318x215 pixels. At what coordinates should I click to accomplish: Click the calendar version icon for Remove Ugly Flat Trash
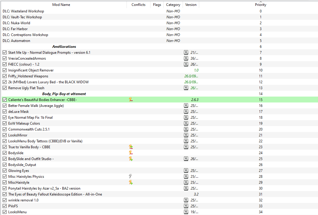click(186, 88)
